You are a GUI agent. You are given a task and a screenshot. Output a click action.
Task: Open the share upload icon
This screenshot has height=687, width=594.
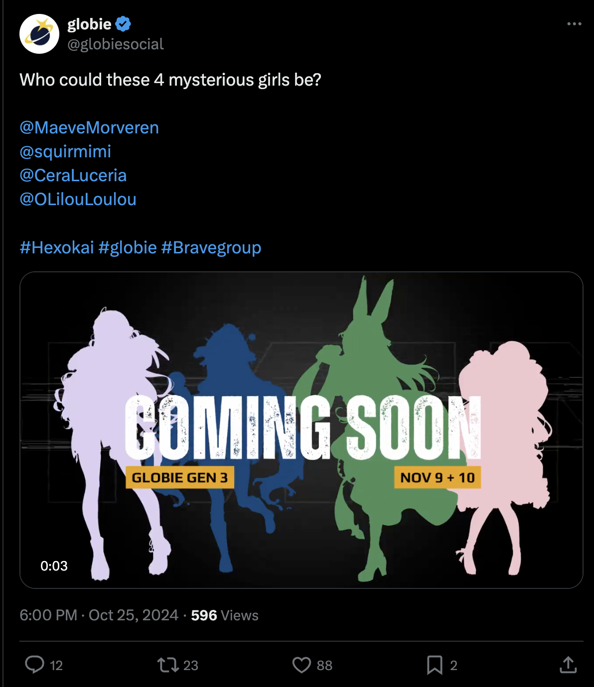click(x=568, y=665)
